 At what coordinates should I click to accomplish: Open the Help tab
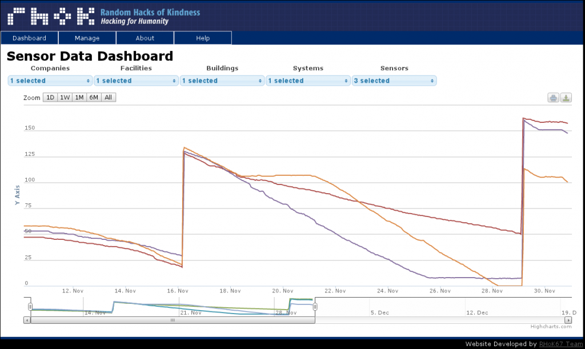point(203,38)
